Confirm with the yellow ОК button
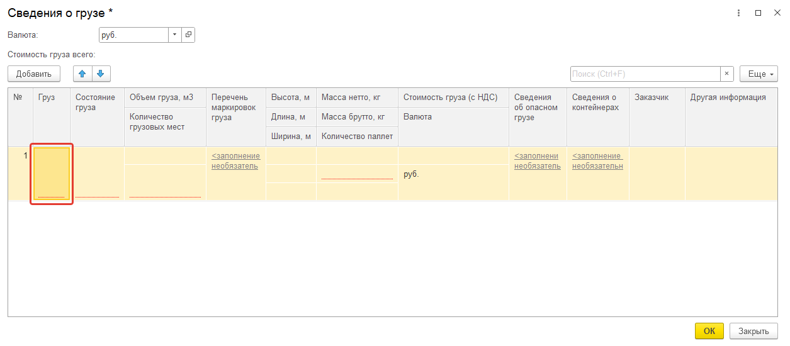 (709, 331)
